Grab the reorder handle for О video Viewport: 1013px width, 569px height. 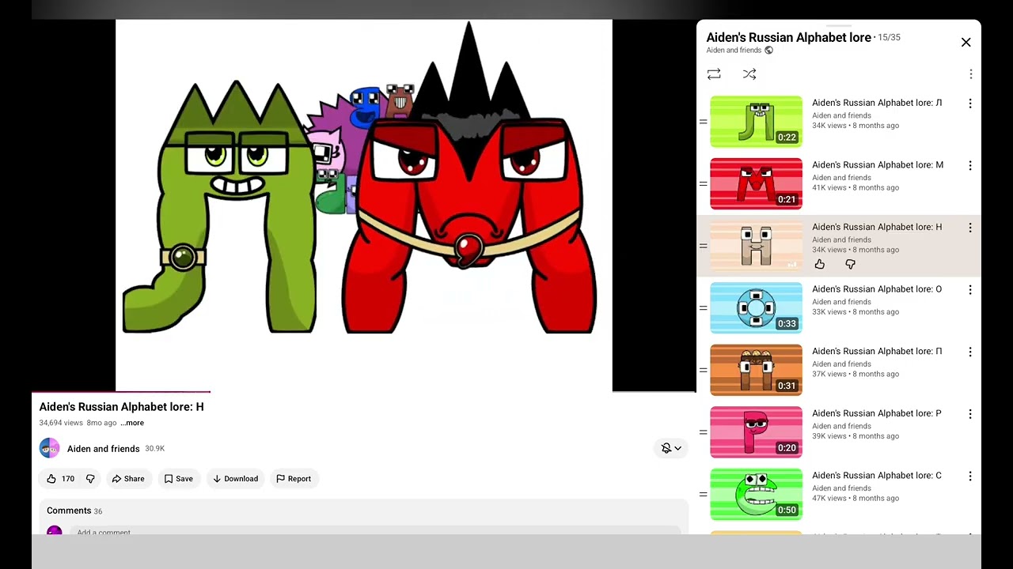click(x=703, y=308)
